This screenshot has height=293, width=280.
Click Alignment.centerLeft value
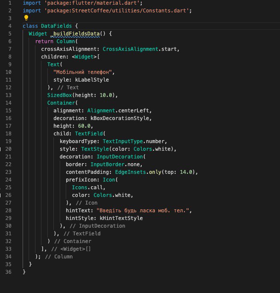tap(118, 111)
